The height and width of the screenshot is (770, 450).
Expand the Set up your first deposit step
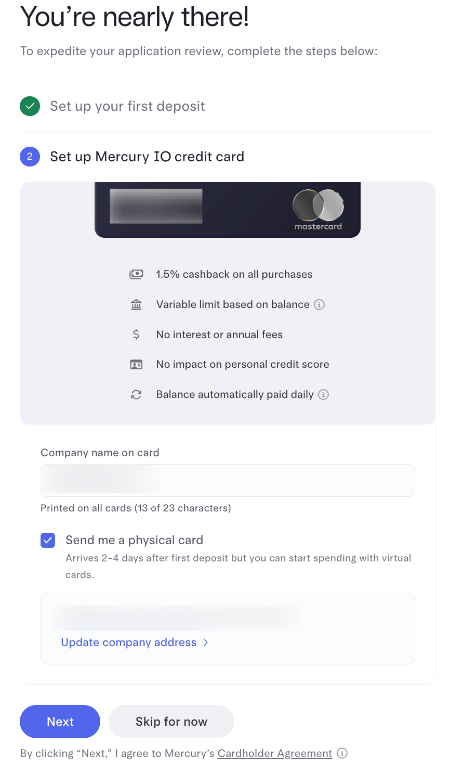pyautogui.click(x=127, y=106)
